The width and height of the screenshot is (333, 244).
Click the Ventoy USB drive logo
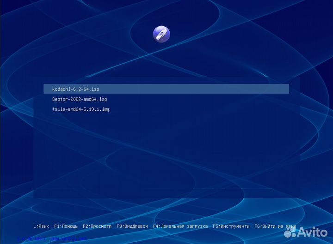(161, 34)
